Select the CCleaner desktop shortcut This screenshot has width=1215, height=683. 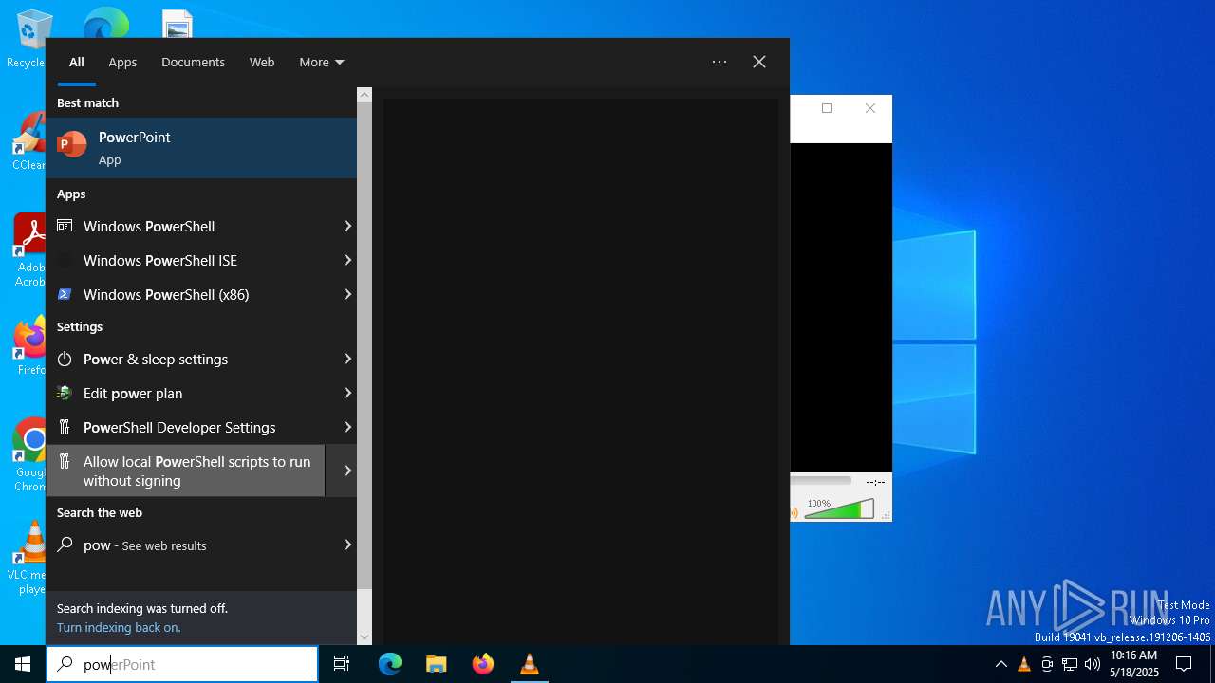(28, 142)
